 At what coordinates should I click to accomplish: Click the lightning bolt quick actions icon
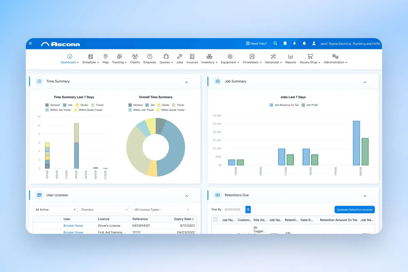point(294,44)
